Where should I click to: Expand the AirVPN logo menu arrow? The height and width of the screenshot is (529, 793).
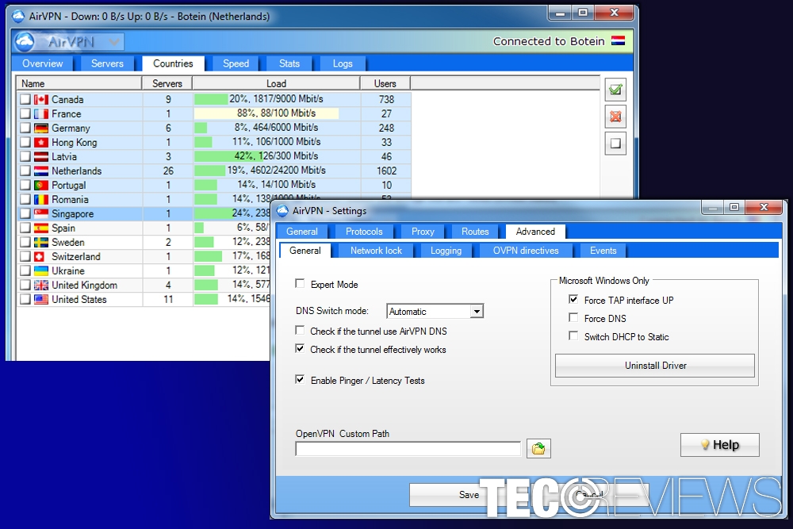pos(114,42)
